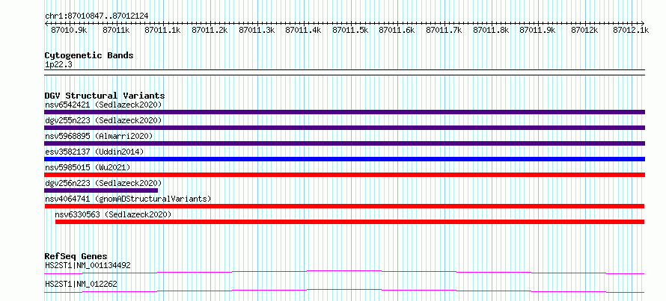Click the red nsv5985015 variant bar
Screen dimensions: 666x301
tap(344, 175)
